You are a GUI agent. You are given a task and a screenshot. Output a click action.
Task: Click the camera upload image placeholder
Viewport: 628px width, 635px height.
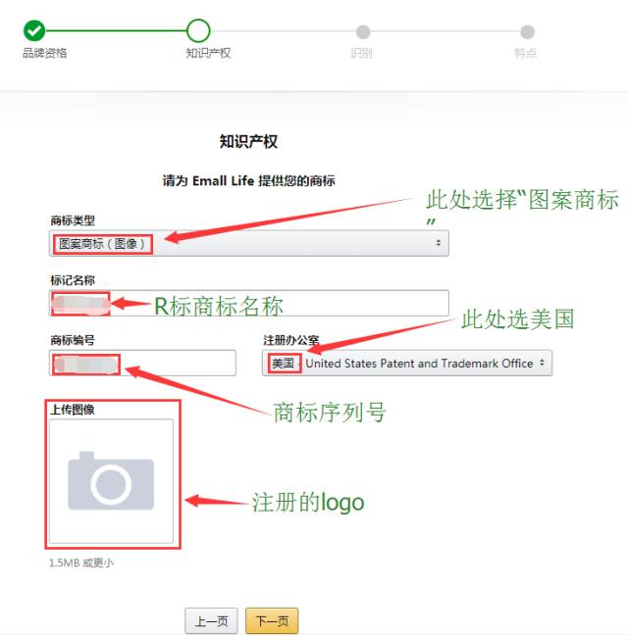point(111,481)
